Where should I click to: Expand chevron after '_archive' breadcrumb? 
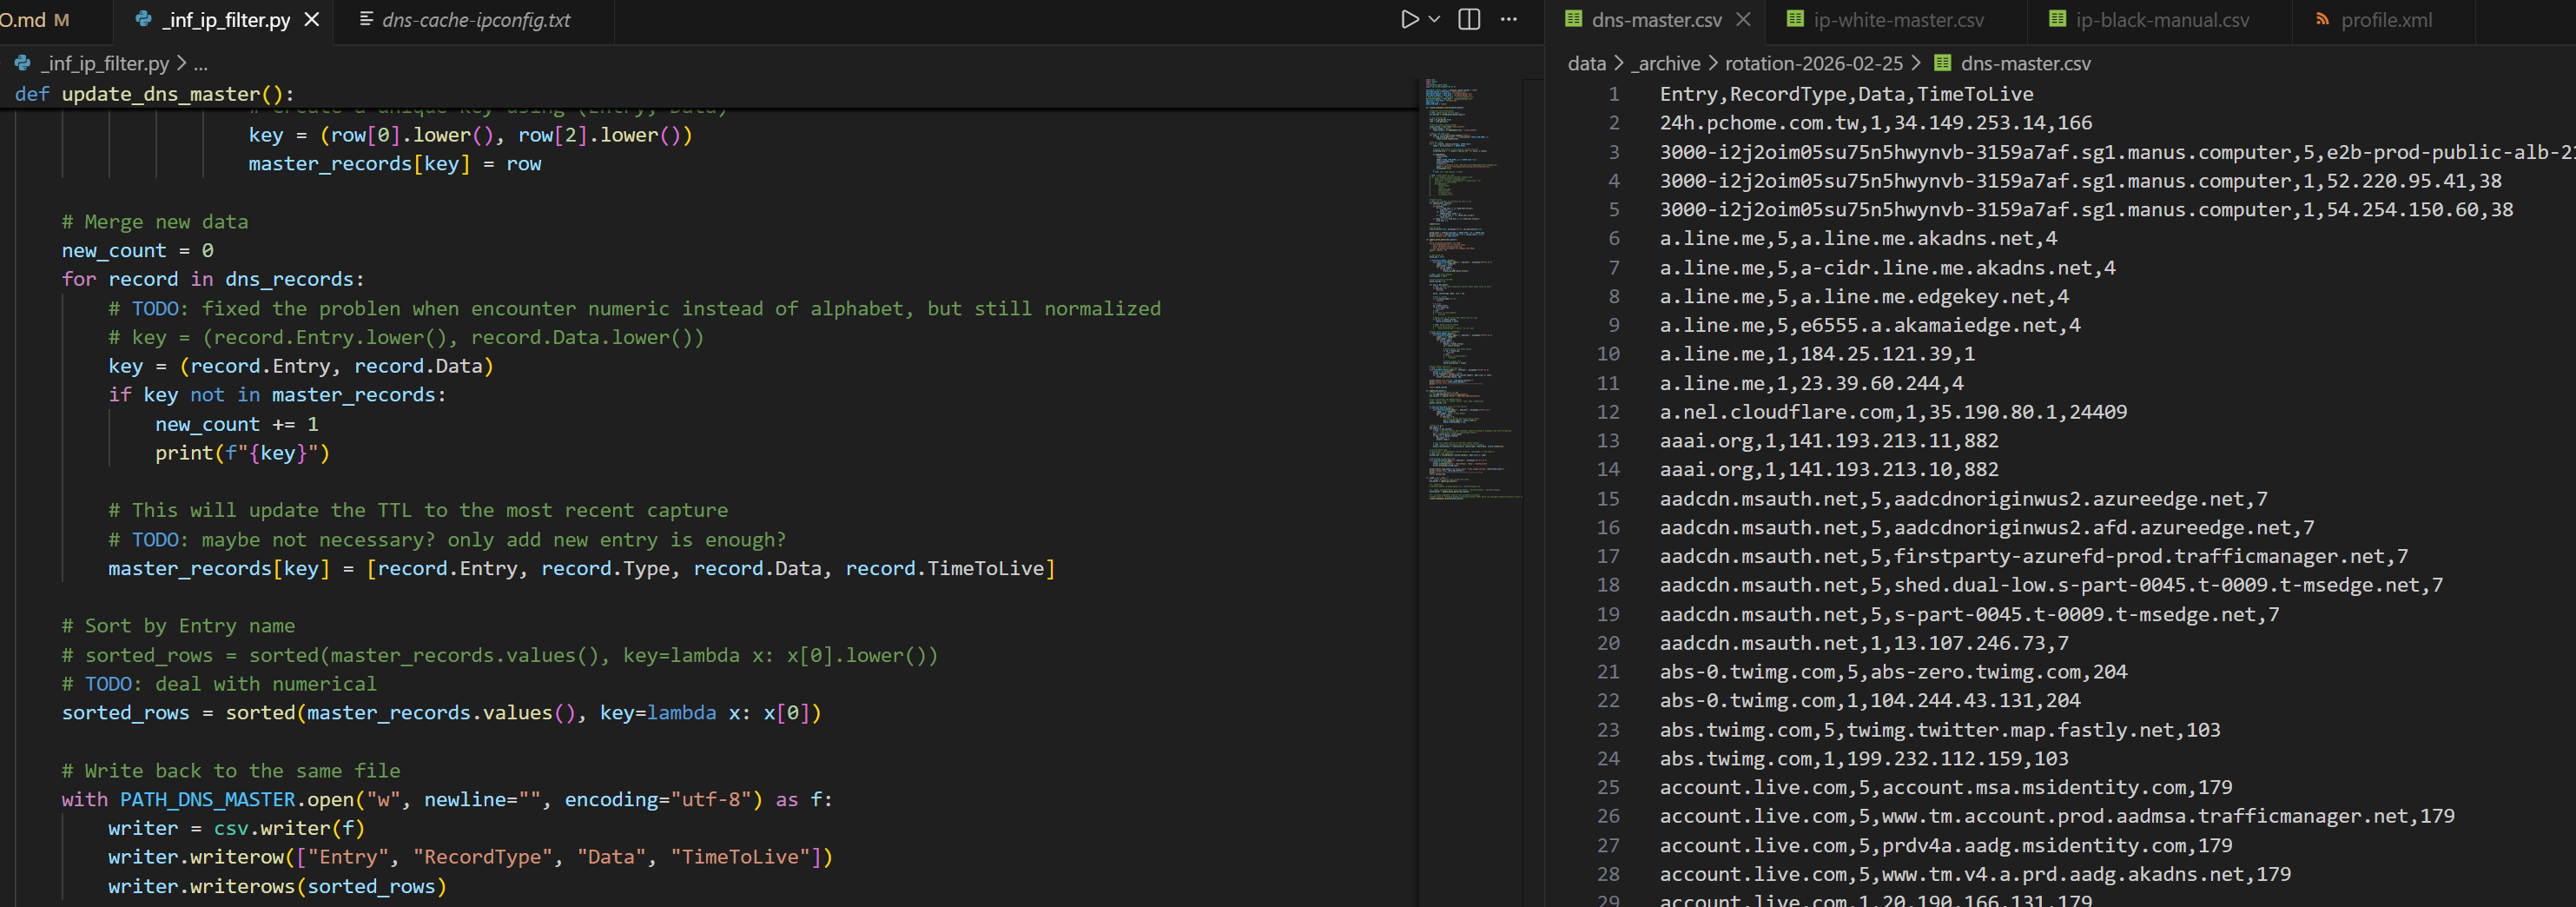point(1712,63)
